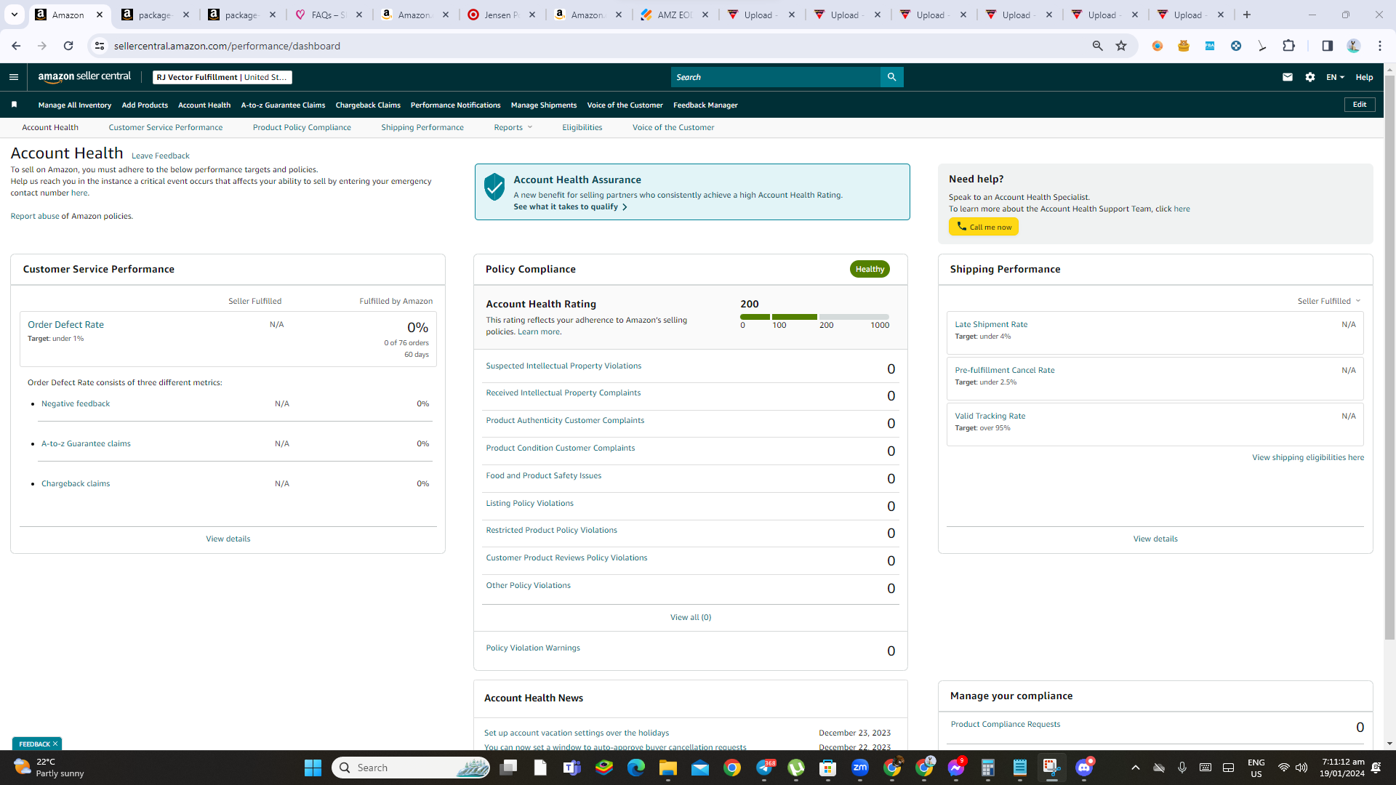1396x785 pixels.
Task: Open Product Compliance Requests link
Action: click(1006, 725)
